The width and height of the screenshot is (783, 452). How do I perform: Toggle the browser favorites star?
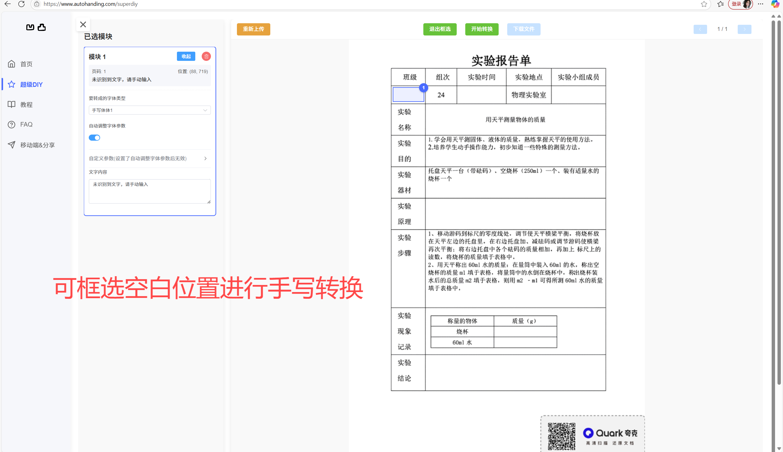point(704,4)
